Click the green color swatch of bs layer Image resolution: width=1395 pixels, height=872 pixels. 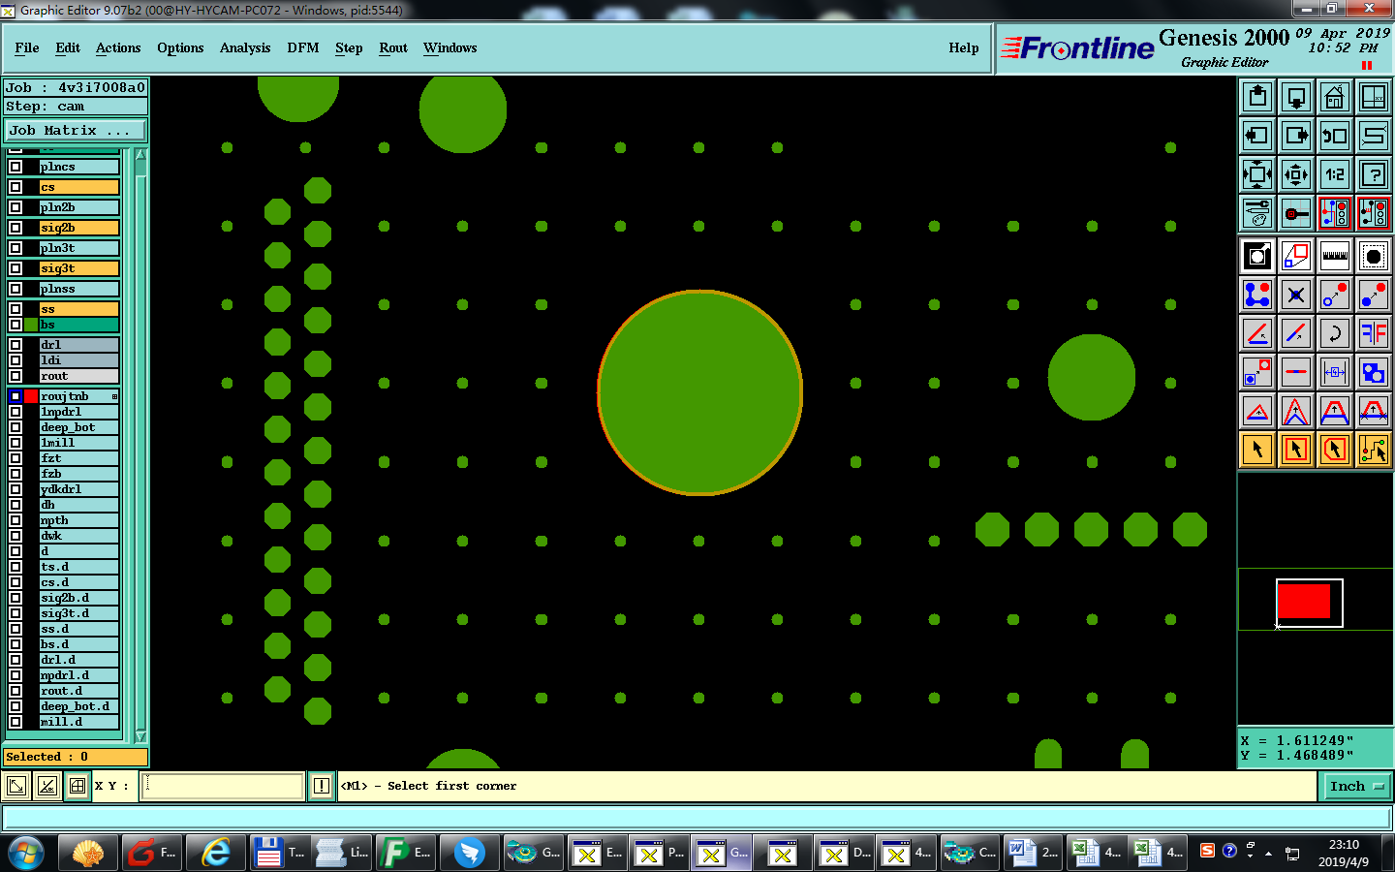[31, 325]
